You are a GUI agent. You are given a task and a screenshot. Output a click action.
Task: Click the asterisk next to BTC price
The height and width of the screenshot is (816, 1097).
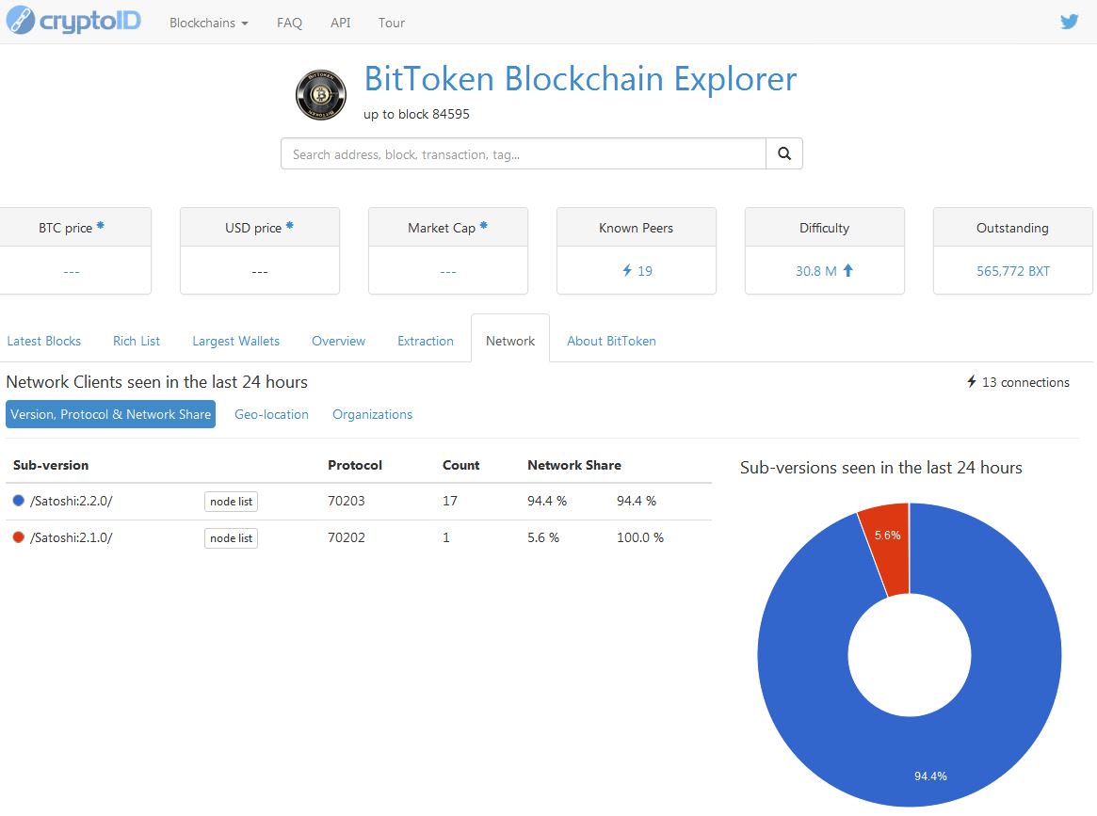click(x=101, y=225)
